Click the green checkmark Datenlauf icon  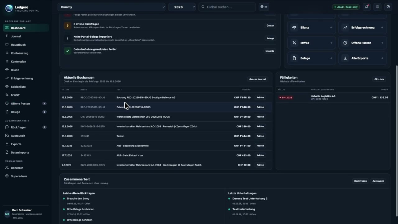pos(67,51)
